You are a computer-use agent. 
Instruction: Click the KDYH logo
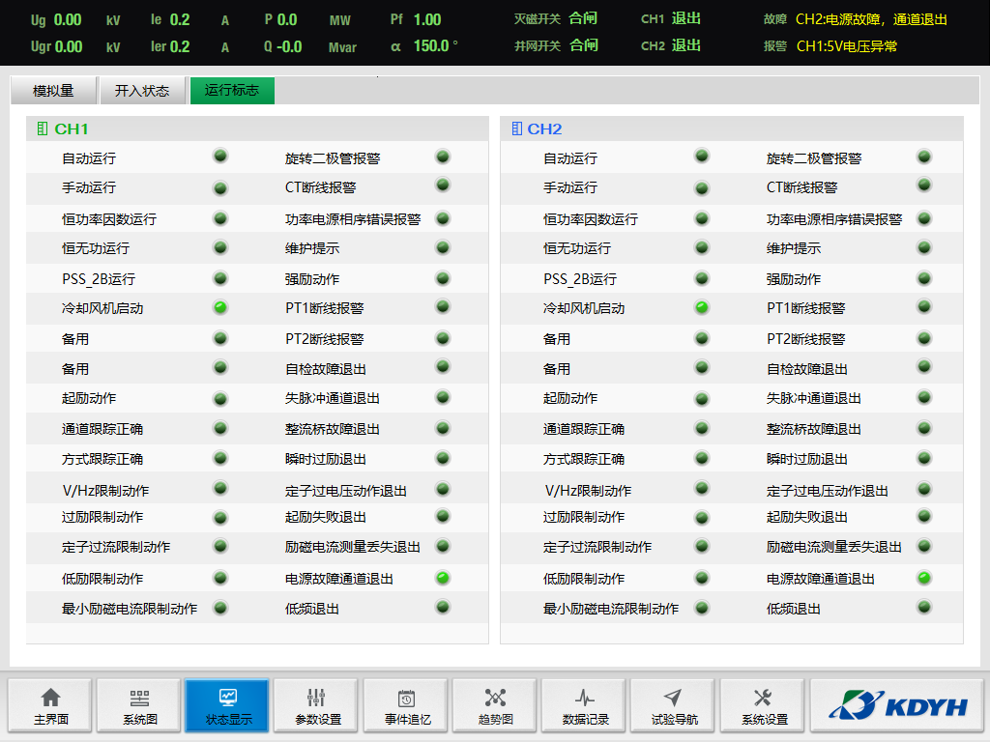(896, 706)
